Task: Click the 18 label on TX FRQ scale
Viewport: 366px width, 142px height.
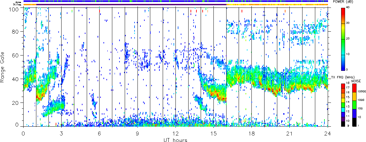Action: coord(347,83)
